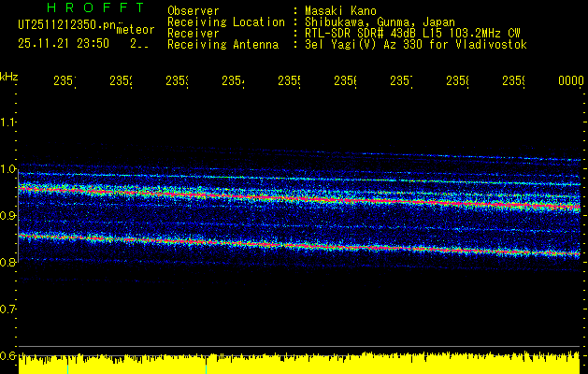
Task: Click the Receiving Antenna field label
Action: tap(222, 44)
